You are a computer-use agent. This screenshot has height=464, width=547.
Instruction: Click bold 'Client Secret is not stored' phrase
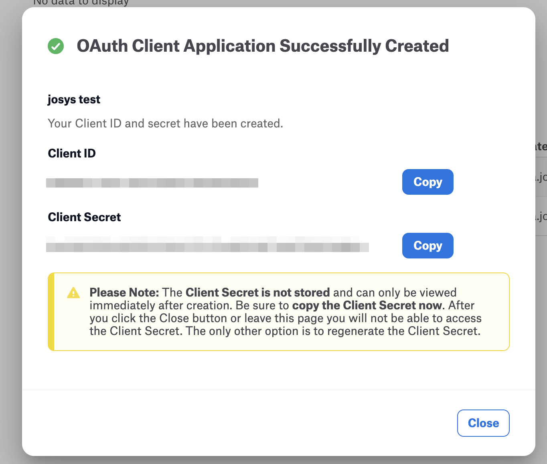point(257,293)
